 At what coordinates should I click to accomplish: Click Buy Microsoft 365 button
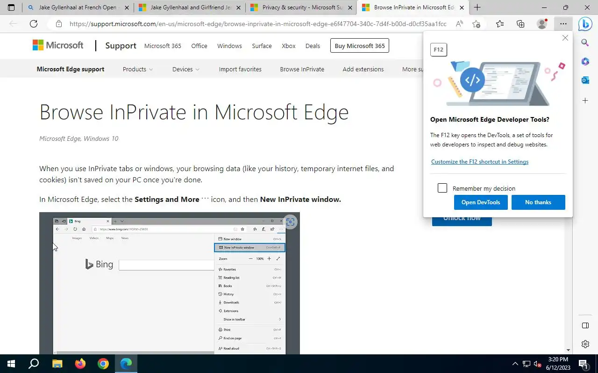(360, 46)
